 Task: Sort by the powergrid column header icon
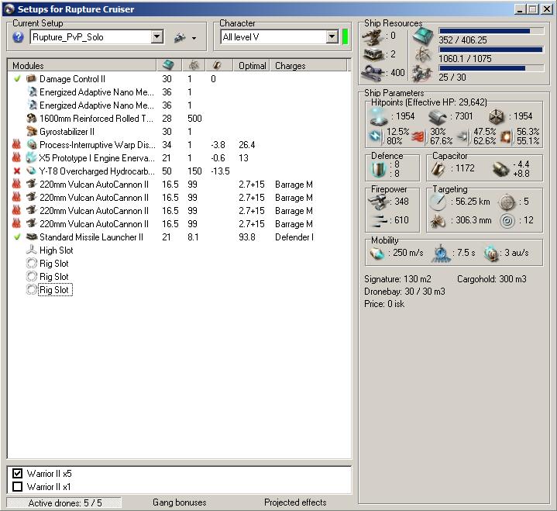coord(194,65)
